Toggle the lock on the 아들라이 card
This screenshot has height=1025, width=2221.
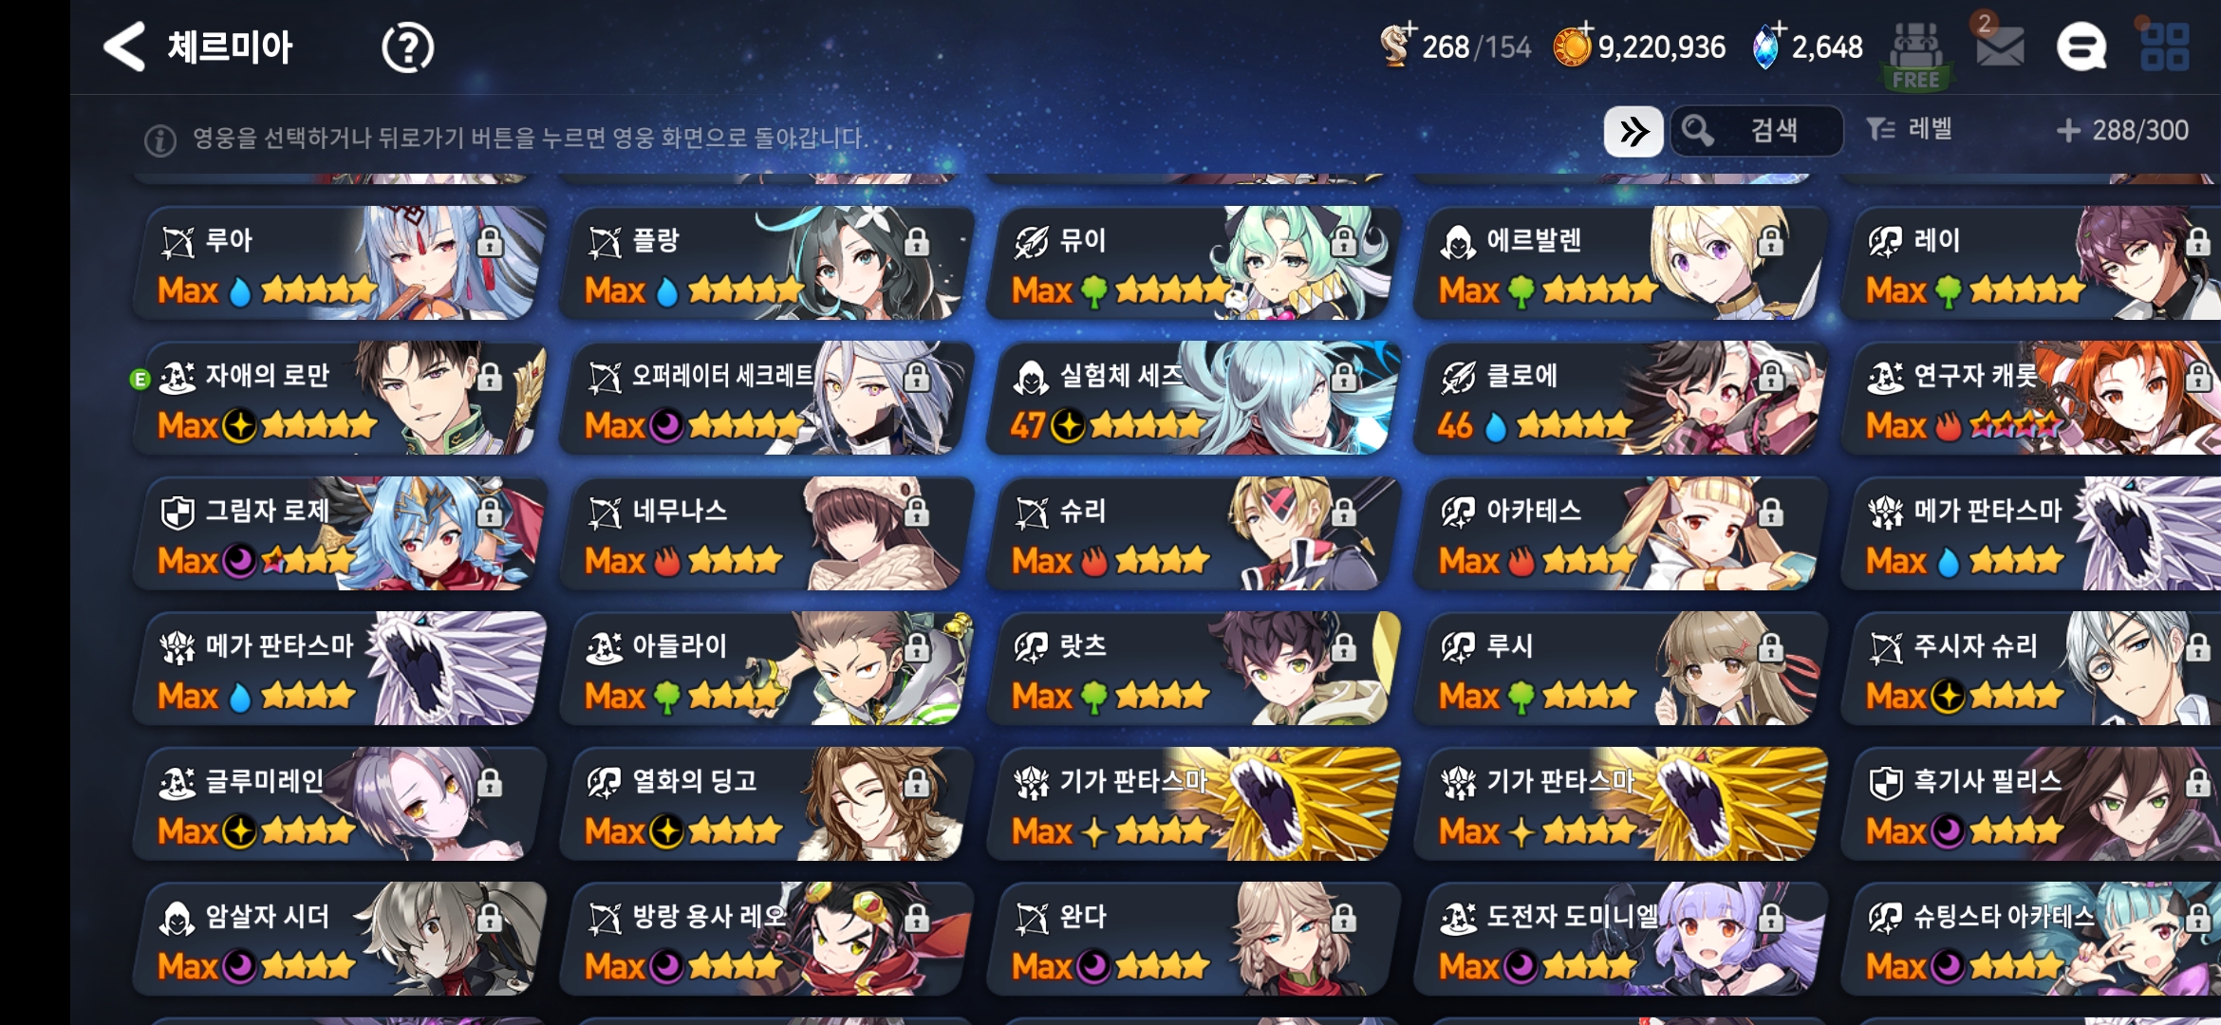point(917,647)
